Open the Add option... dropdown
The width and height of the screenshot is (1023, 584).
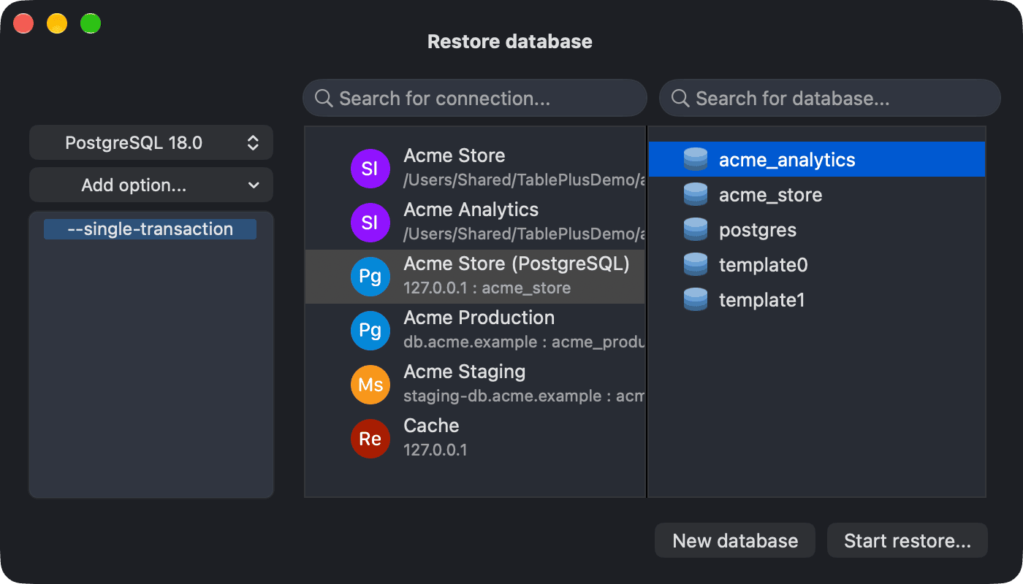pos(151,185)
